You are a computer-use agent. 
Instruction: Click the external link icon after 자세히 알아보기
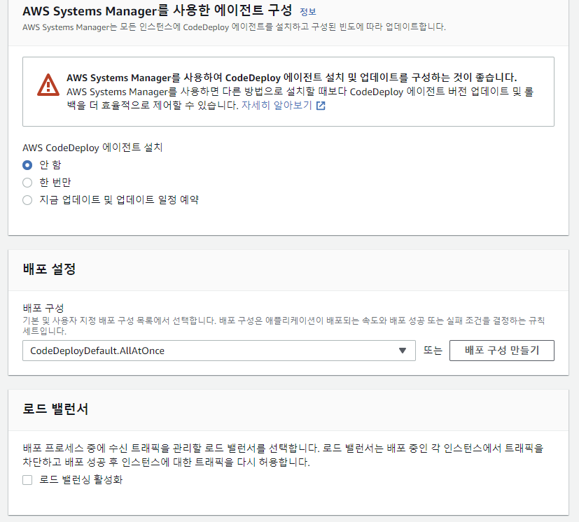(321, 106)
